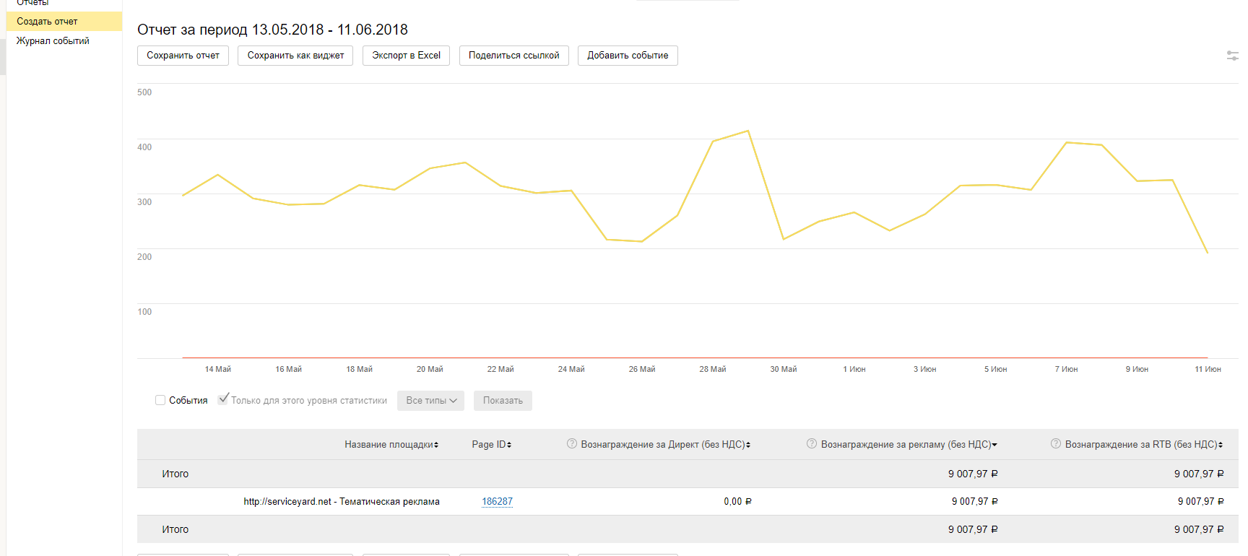Open the report settings sliders icon

(x=1232, y=56)
